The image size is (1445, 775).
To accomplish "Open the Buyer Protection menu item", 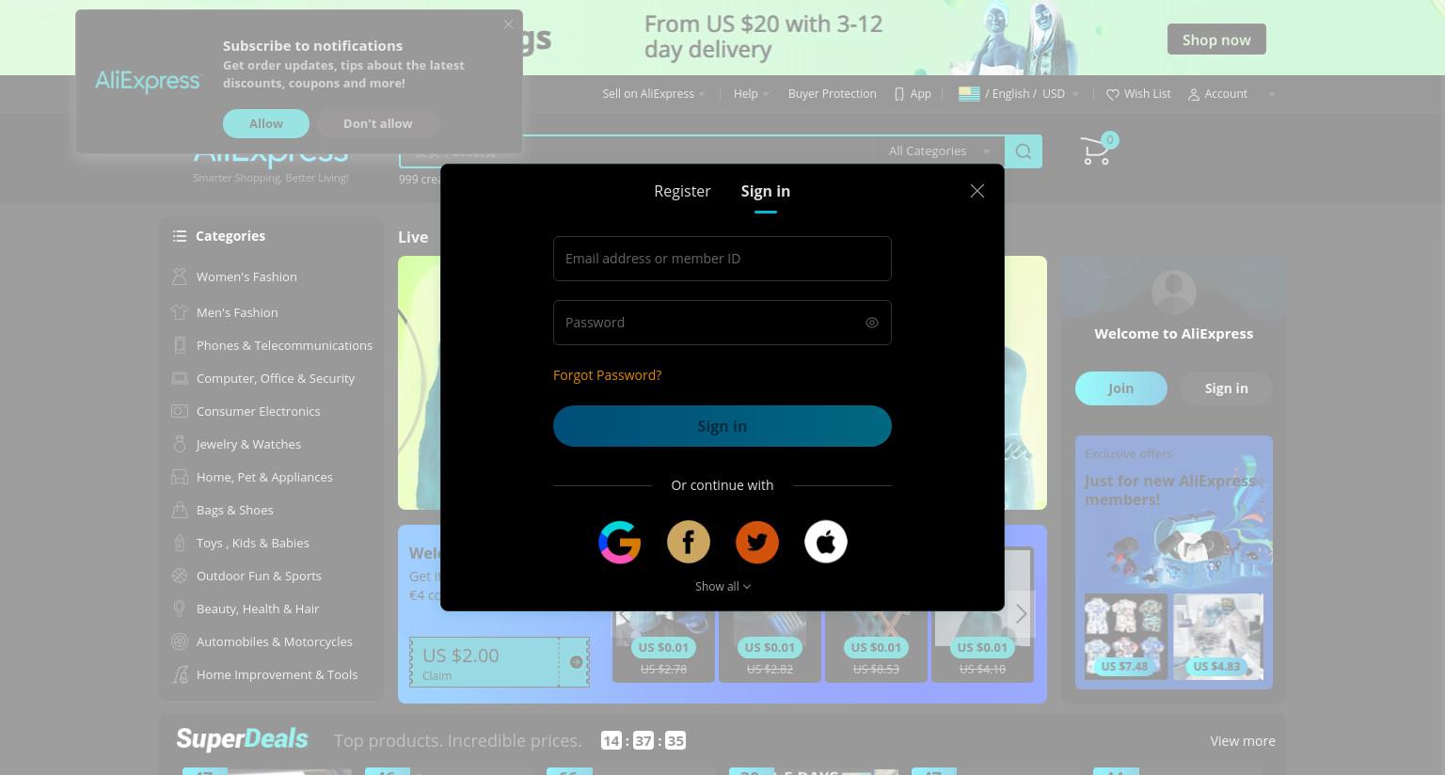I will pos(832,94).
